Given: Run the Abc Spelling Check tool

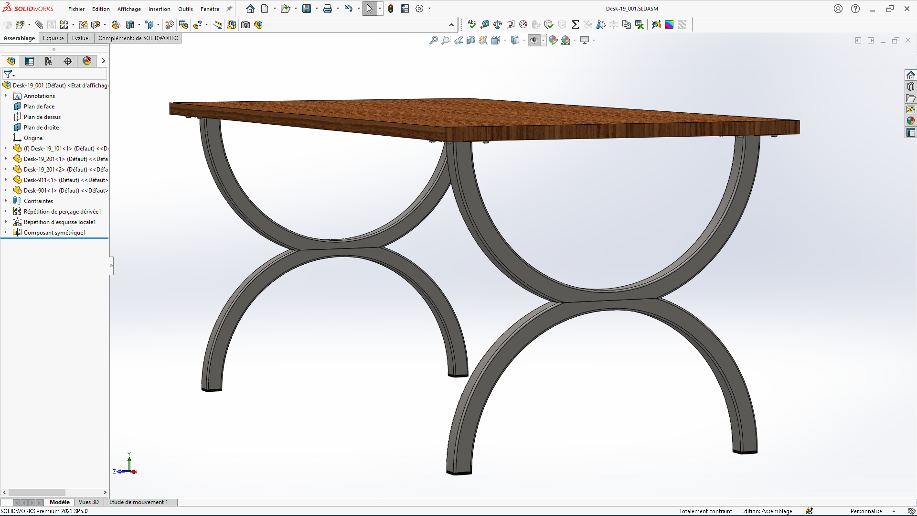Looking at the screenshot, I should pos(472,24).
